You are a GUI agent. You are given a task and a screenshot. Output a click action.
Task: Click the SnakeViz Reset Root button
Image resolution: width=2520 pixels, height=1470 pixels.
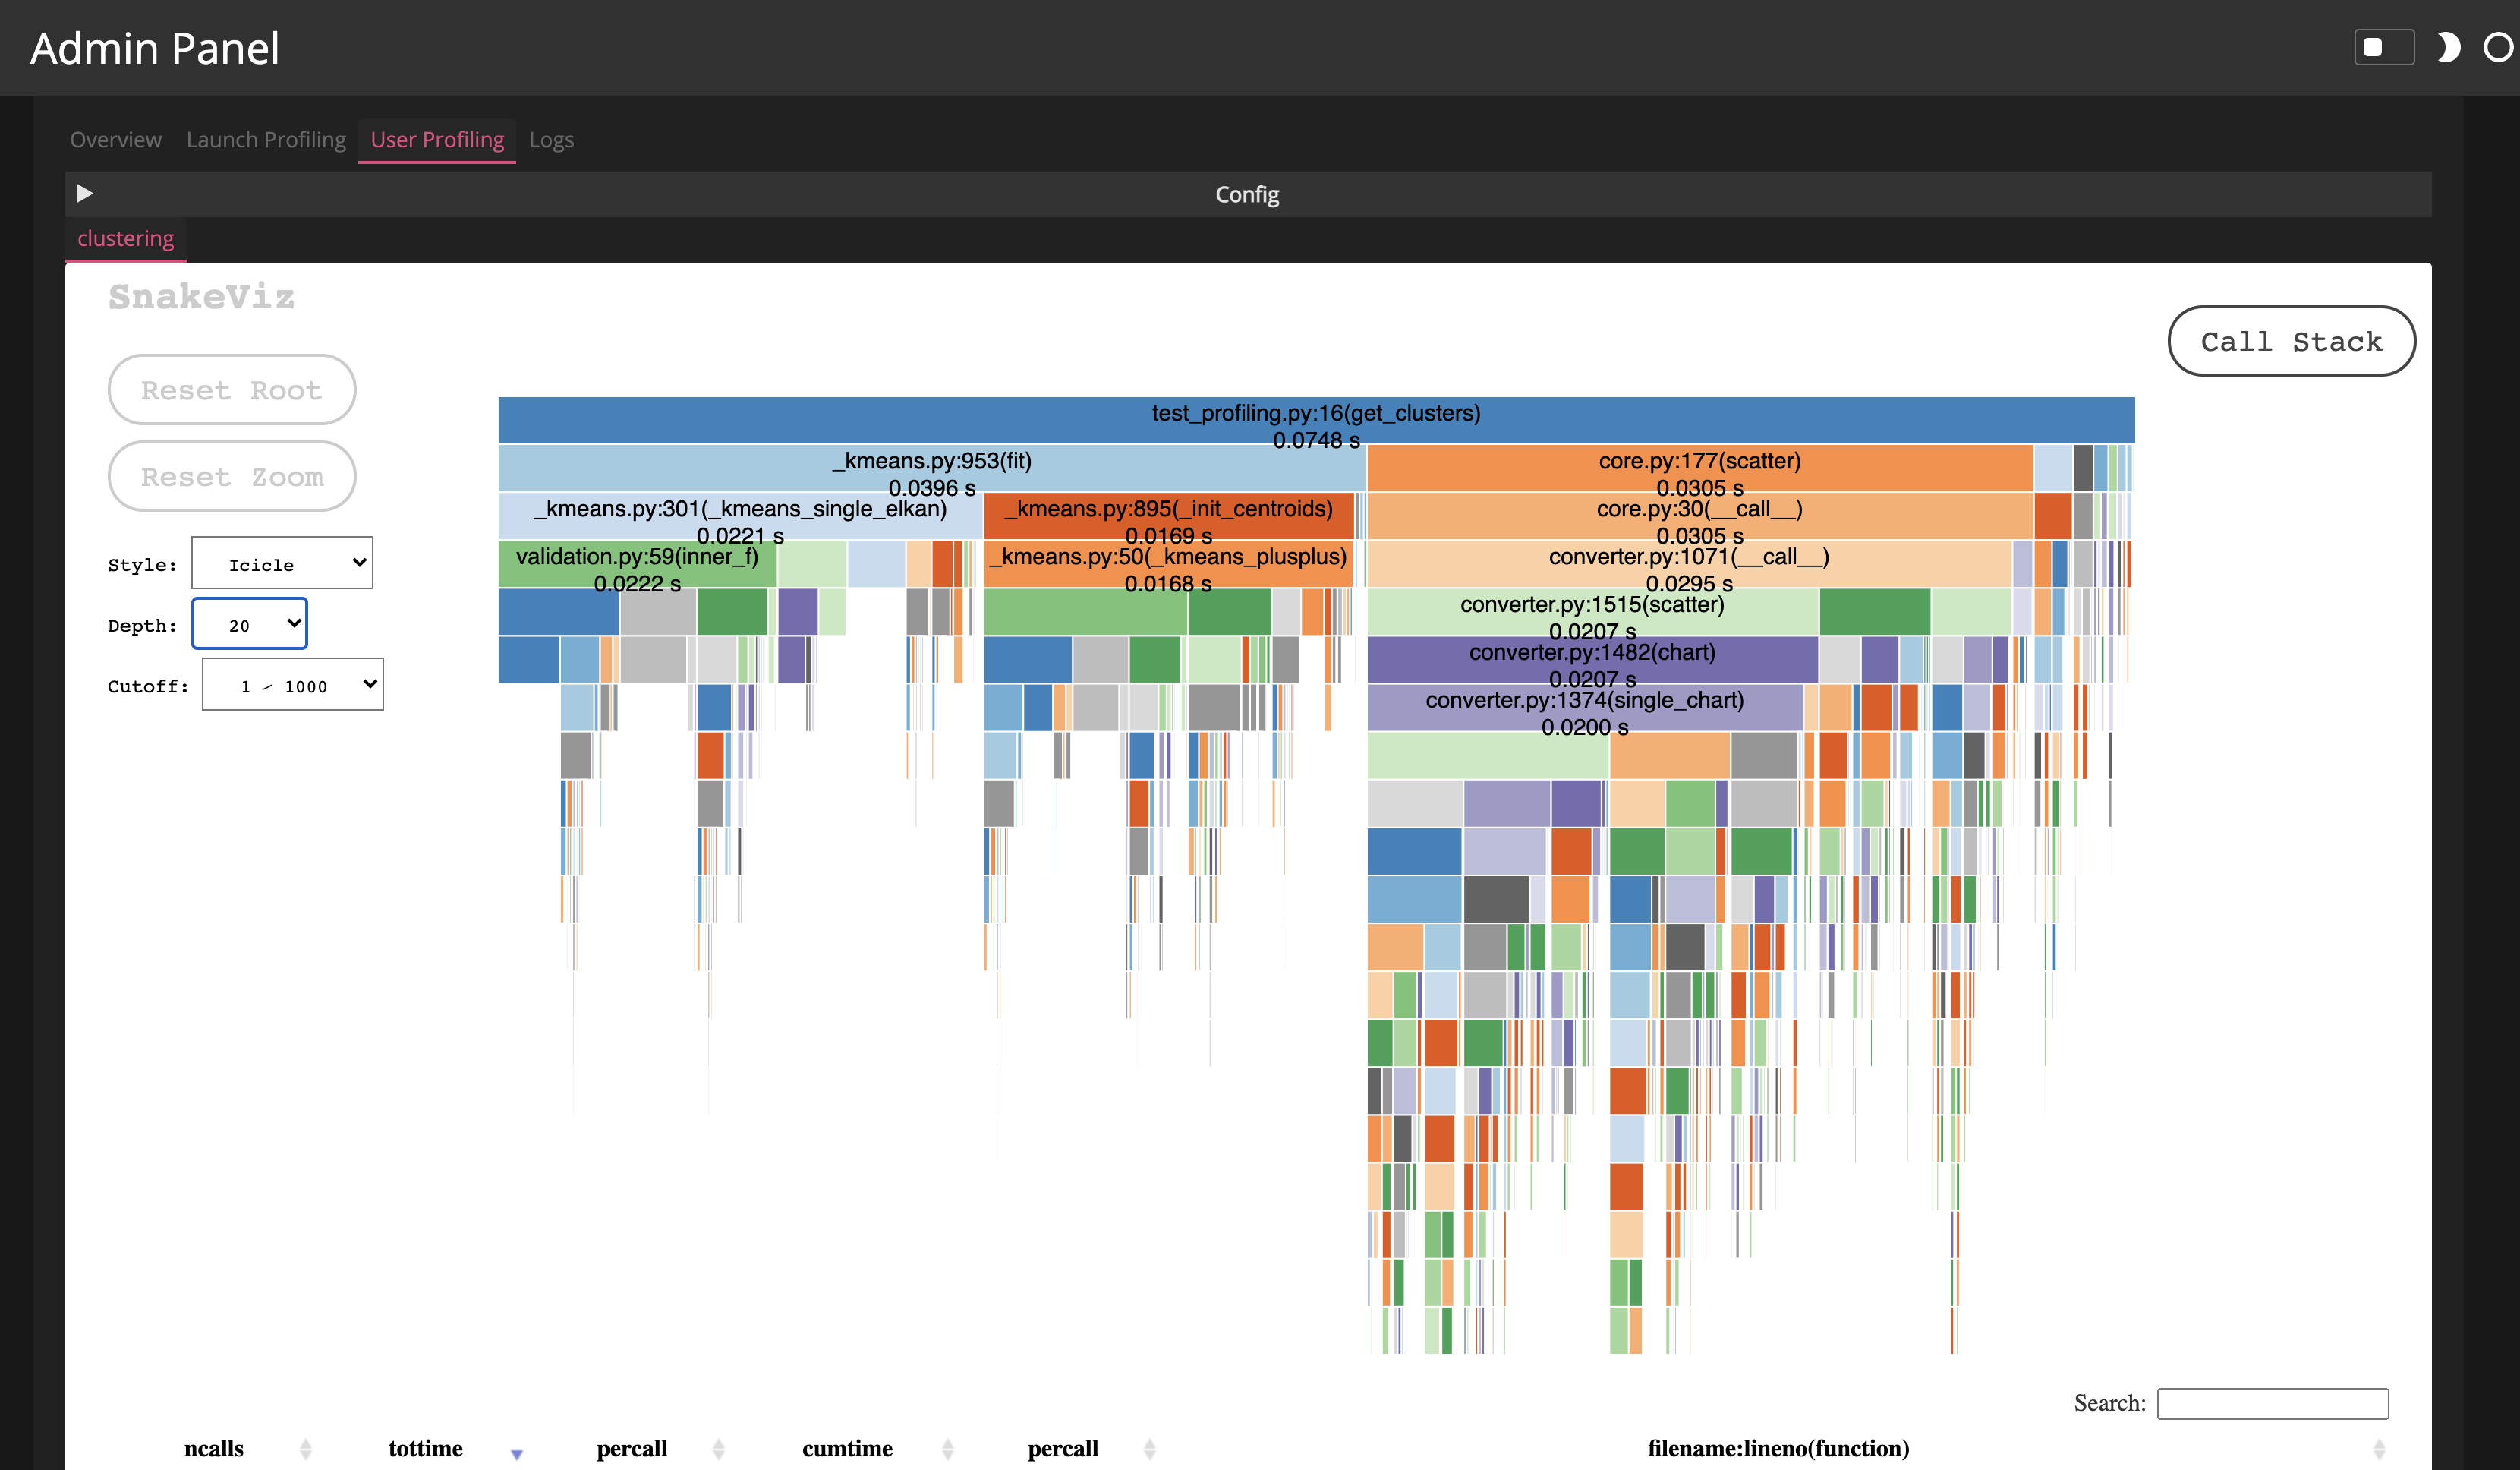(x=231, y=389)
